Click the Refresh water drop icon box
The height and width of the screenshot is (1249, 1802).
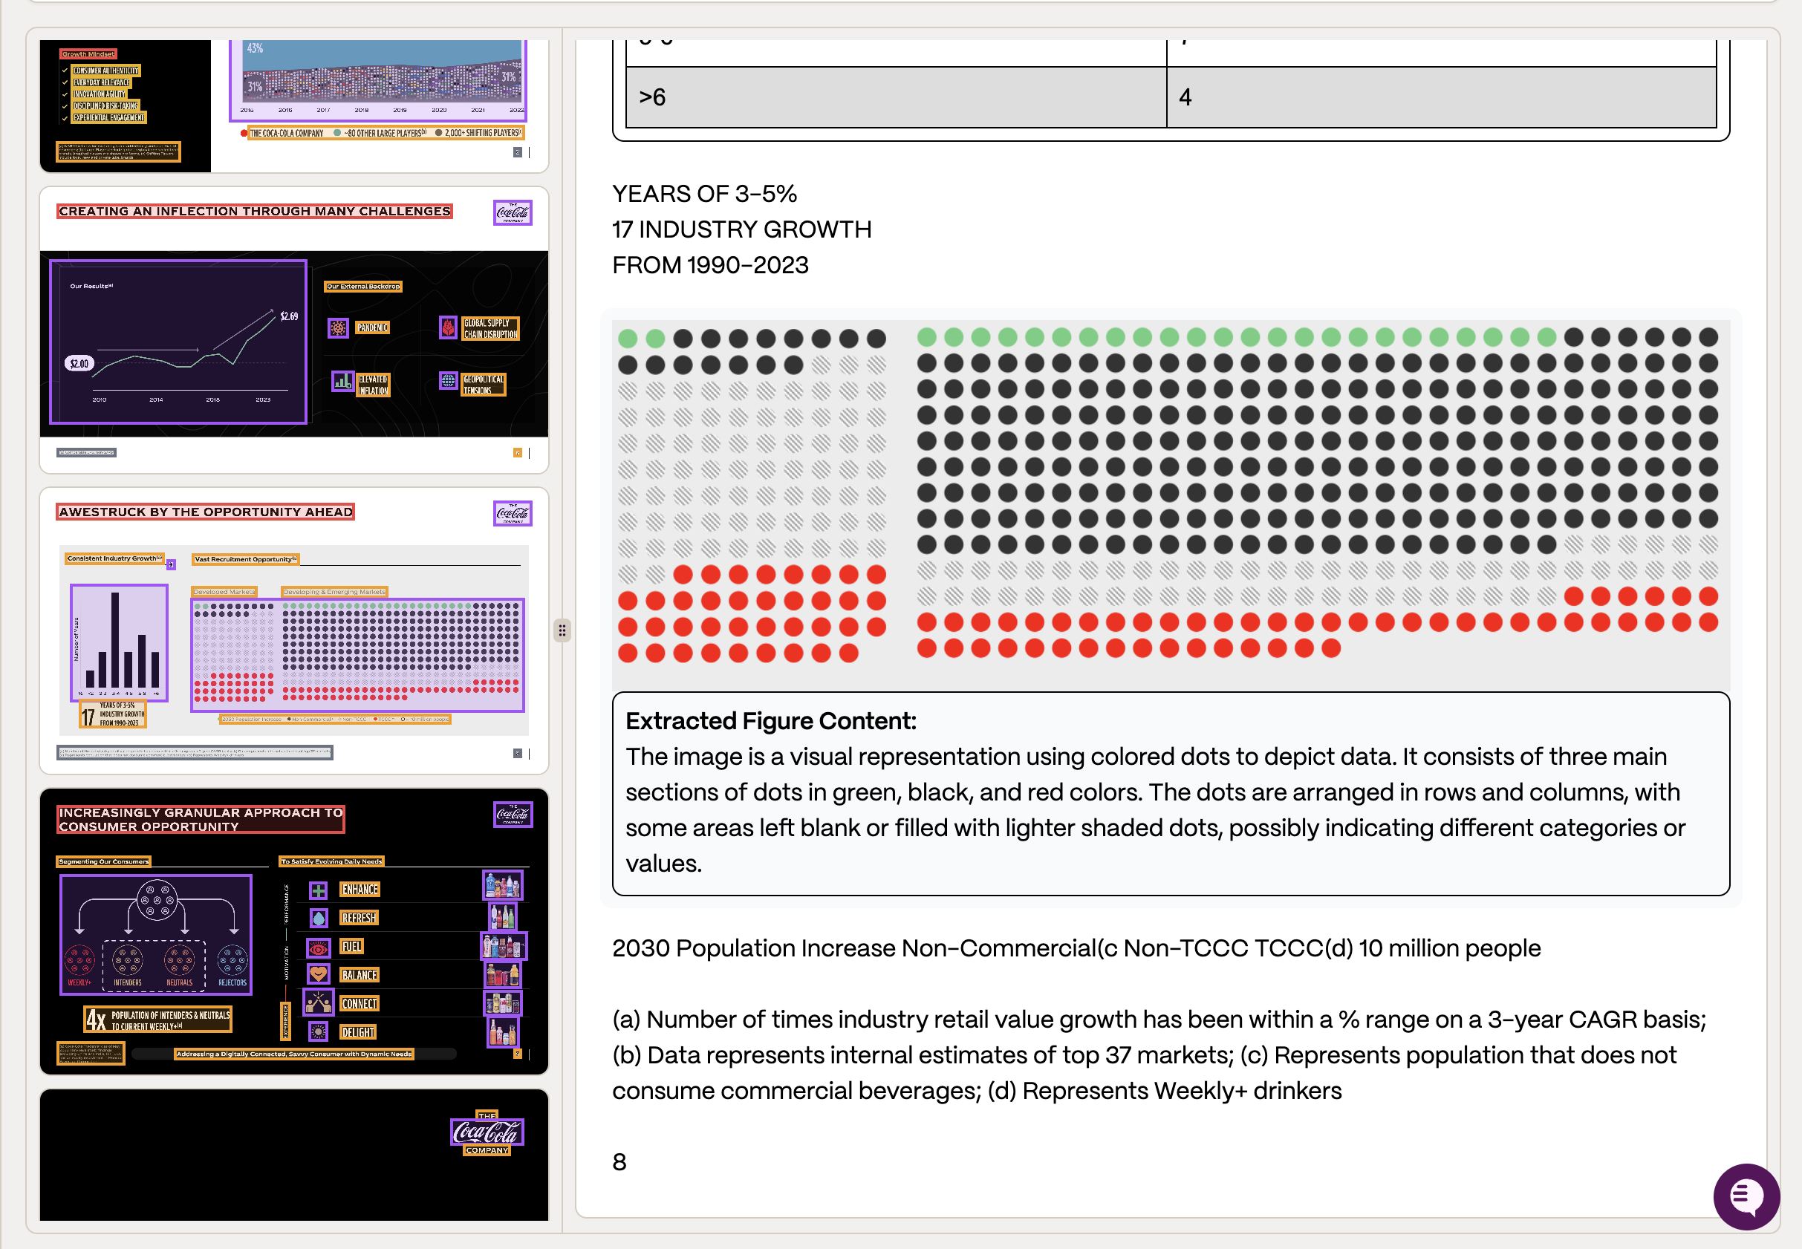tap(318, 918)
